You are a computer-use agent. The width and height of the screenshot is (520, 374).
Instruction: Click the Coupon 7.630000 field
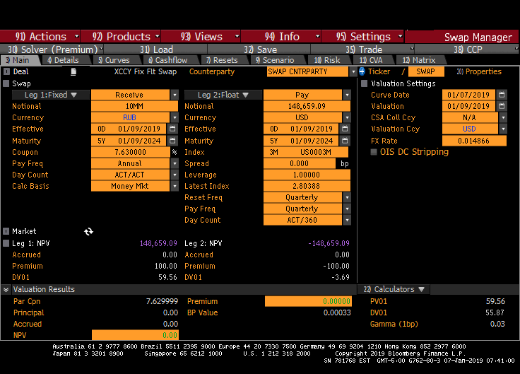(x=130, y=152)
